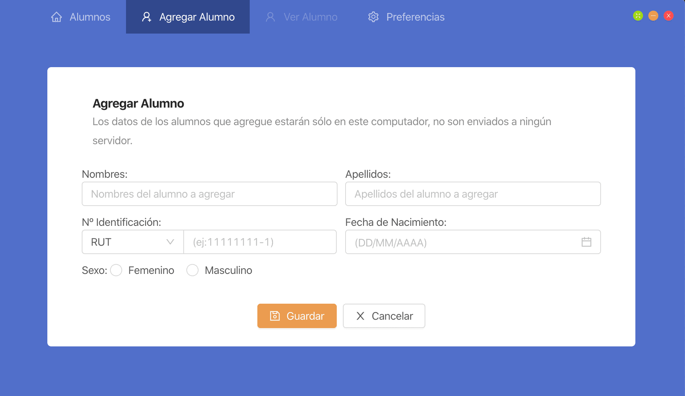
Task: Expand the chevron arrow next to RUT
Action: click(x=170, y=242)
